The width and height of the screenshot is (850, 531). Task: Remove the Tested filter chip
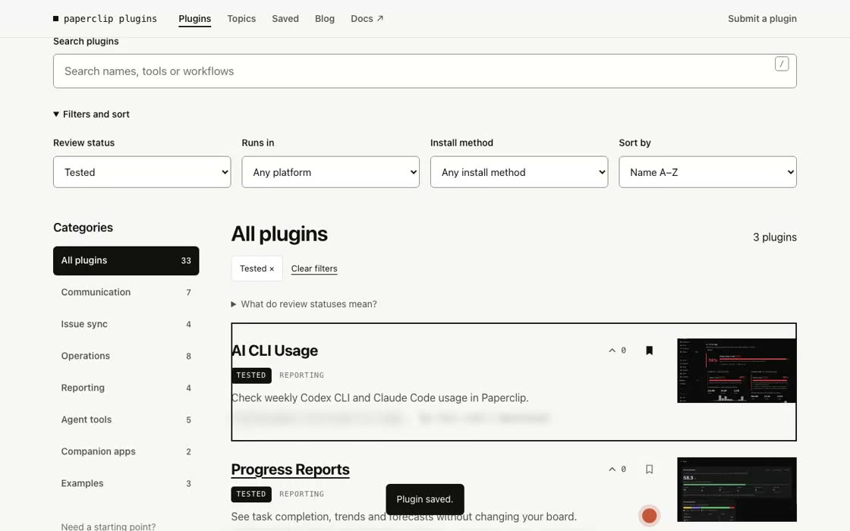pos(257,269)
